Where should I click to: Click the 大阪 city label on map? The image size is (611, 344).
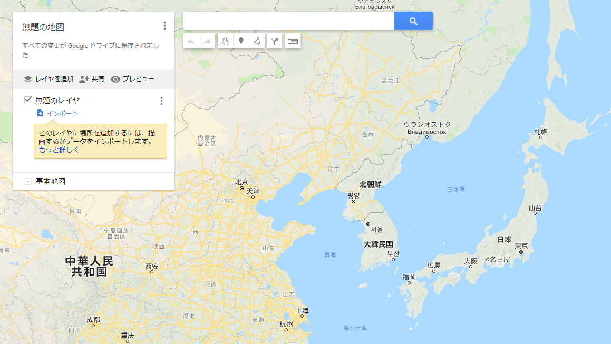pyautogui.click(x=471, y=261)
